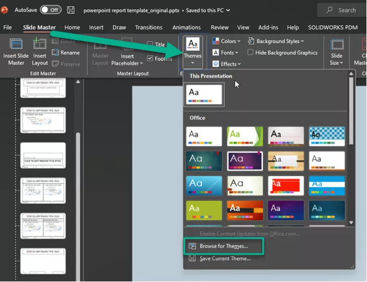This screenshot has width=367, height=282.
Task: Click Insert Layout icon
Action: 40,44
